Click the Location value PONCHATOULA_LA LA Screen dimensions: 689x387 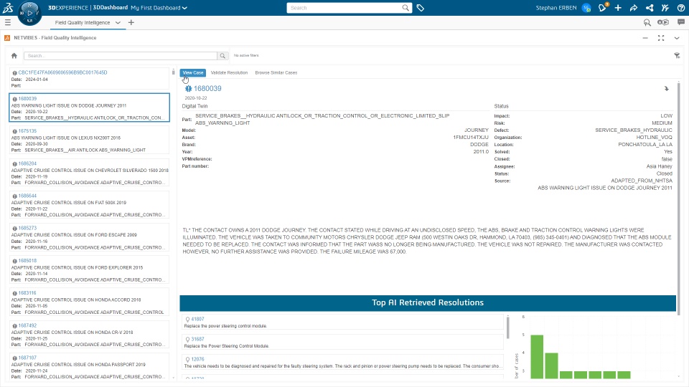click(645, 144)
